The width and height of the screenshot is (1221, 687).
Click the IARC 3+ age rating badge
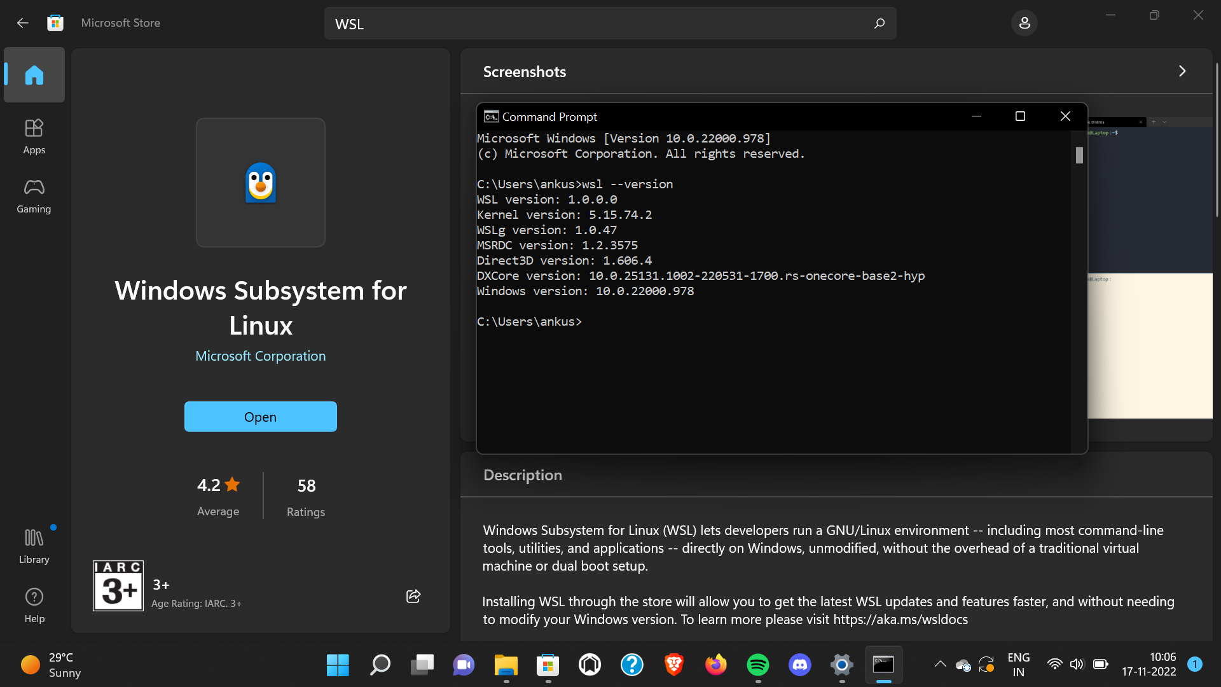coord(118,586)
